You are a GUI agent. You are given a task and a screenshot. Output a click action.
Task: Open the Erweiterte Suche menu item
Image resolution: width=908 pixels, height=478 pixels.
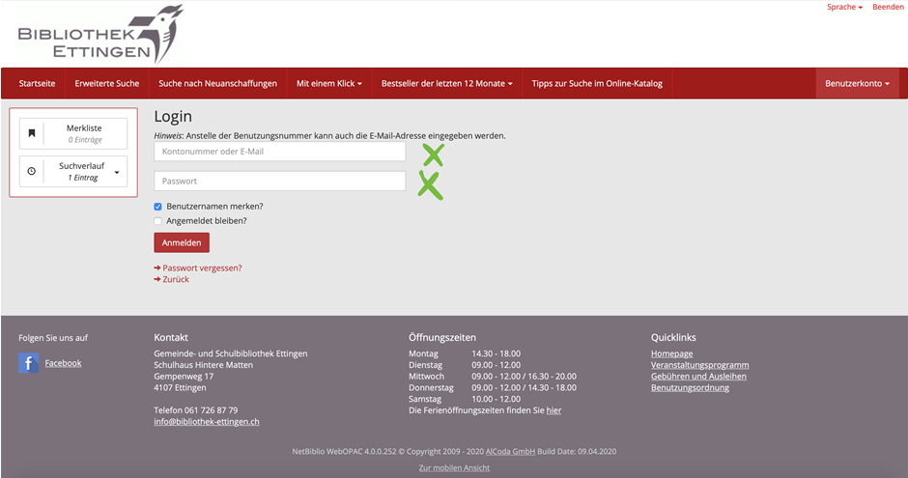point(107,83)
